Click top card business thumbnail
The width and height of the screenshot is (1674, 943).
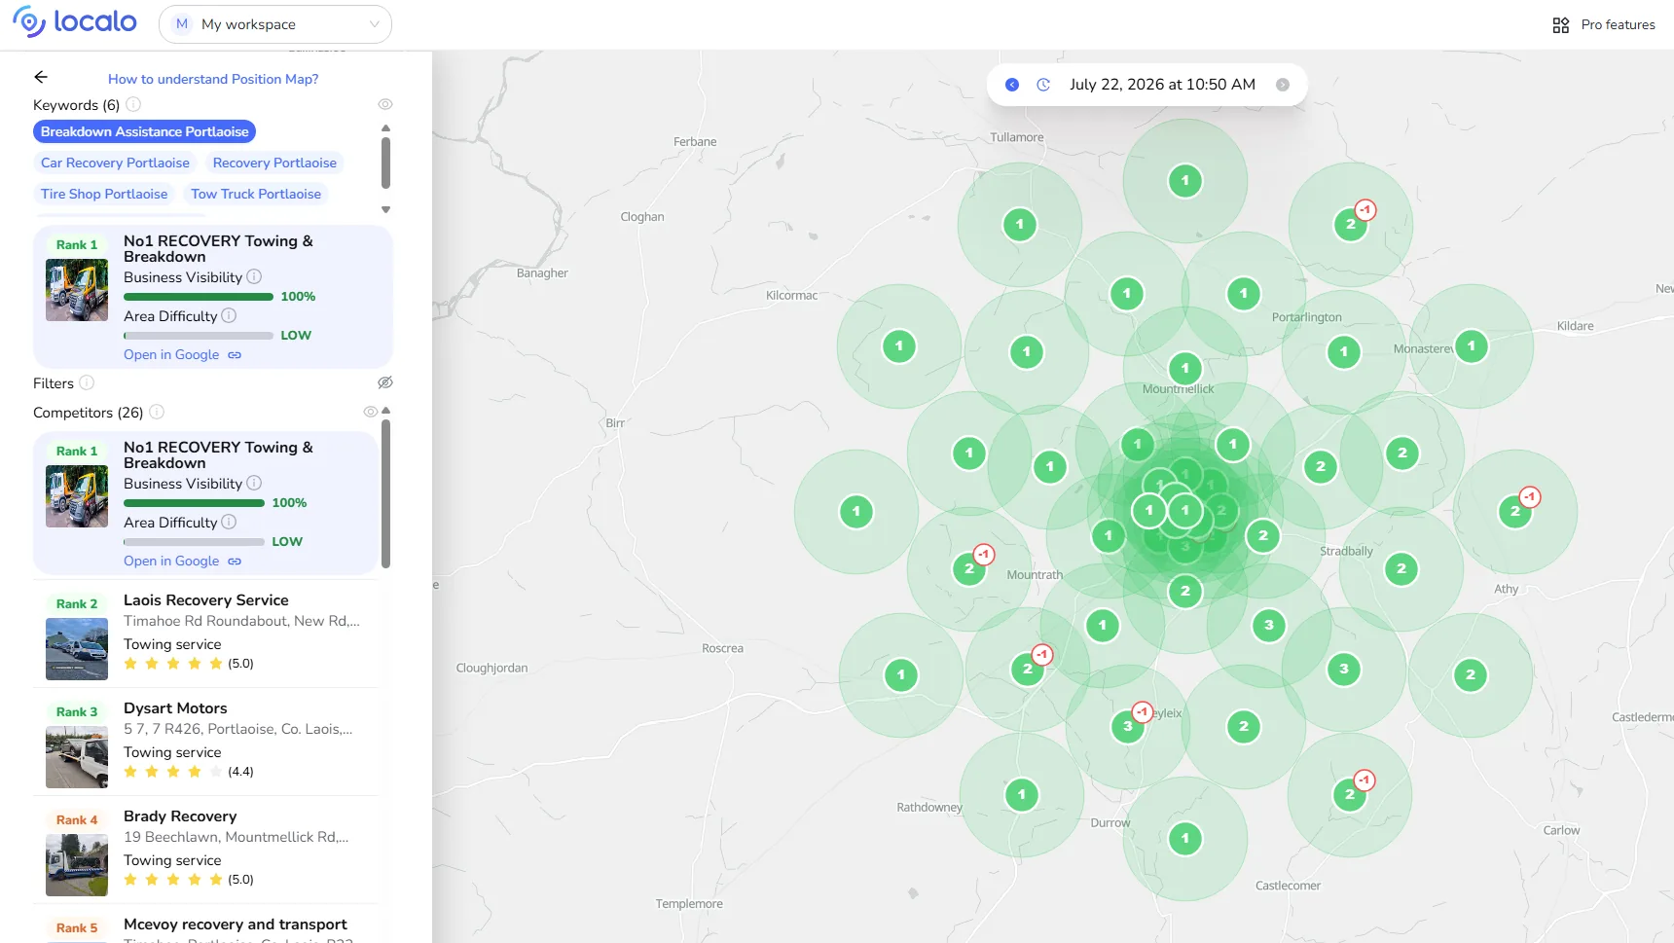pos(77,290)
